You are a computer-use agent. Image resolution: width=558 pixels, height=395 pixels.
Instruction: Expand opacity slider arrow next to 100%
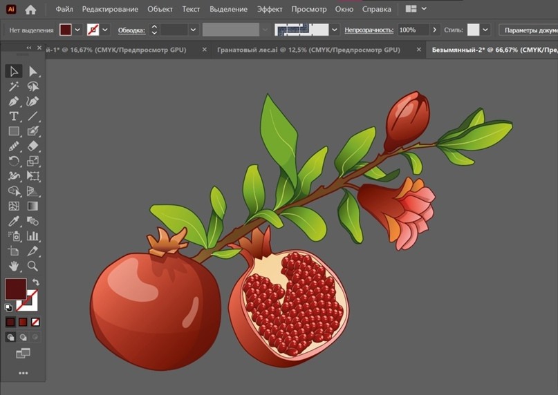point(434,30)
